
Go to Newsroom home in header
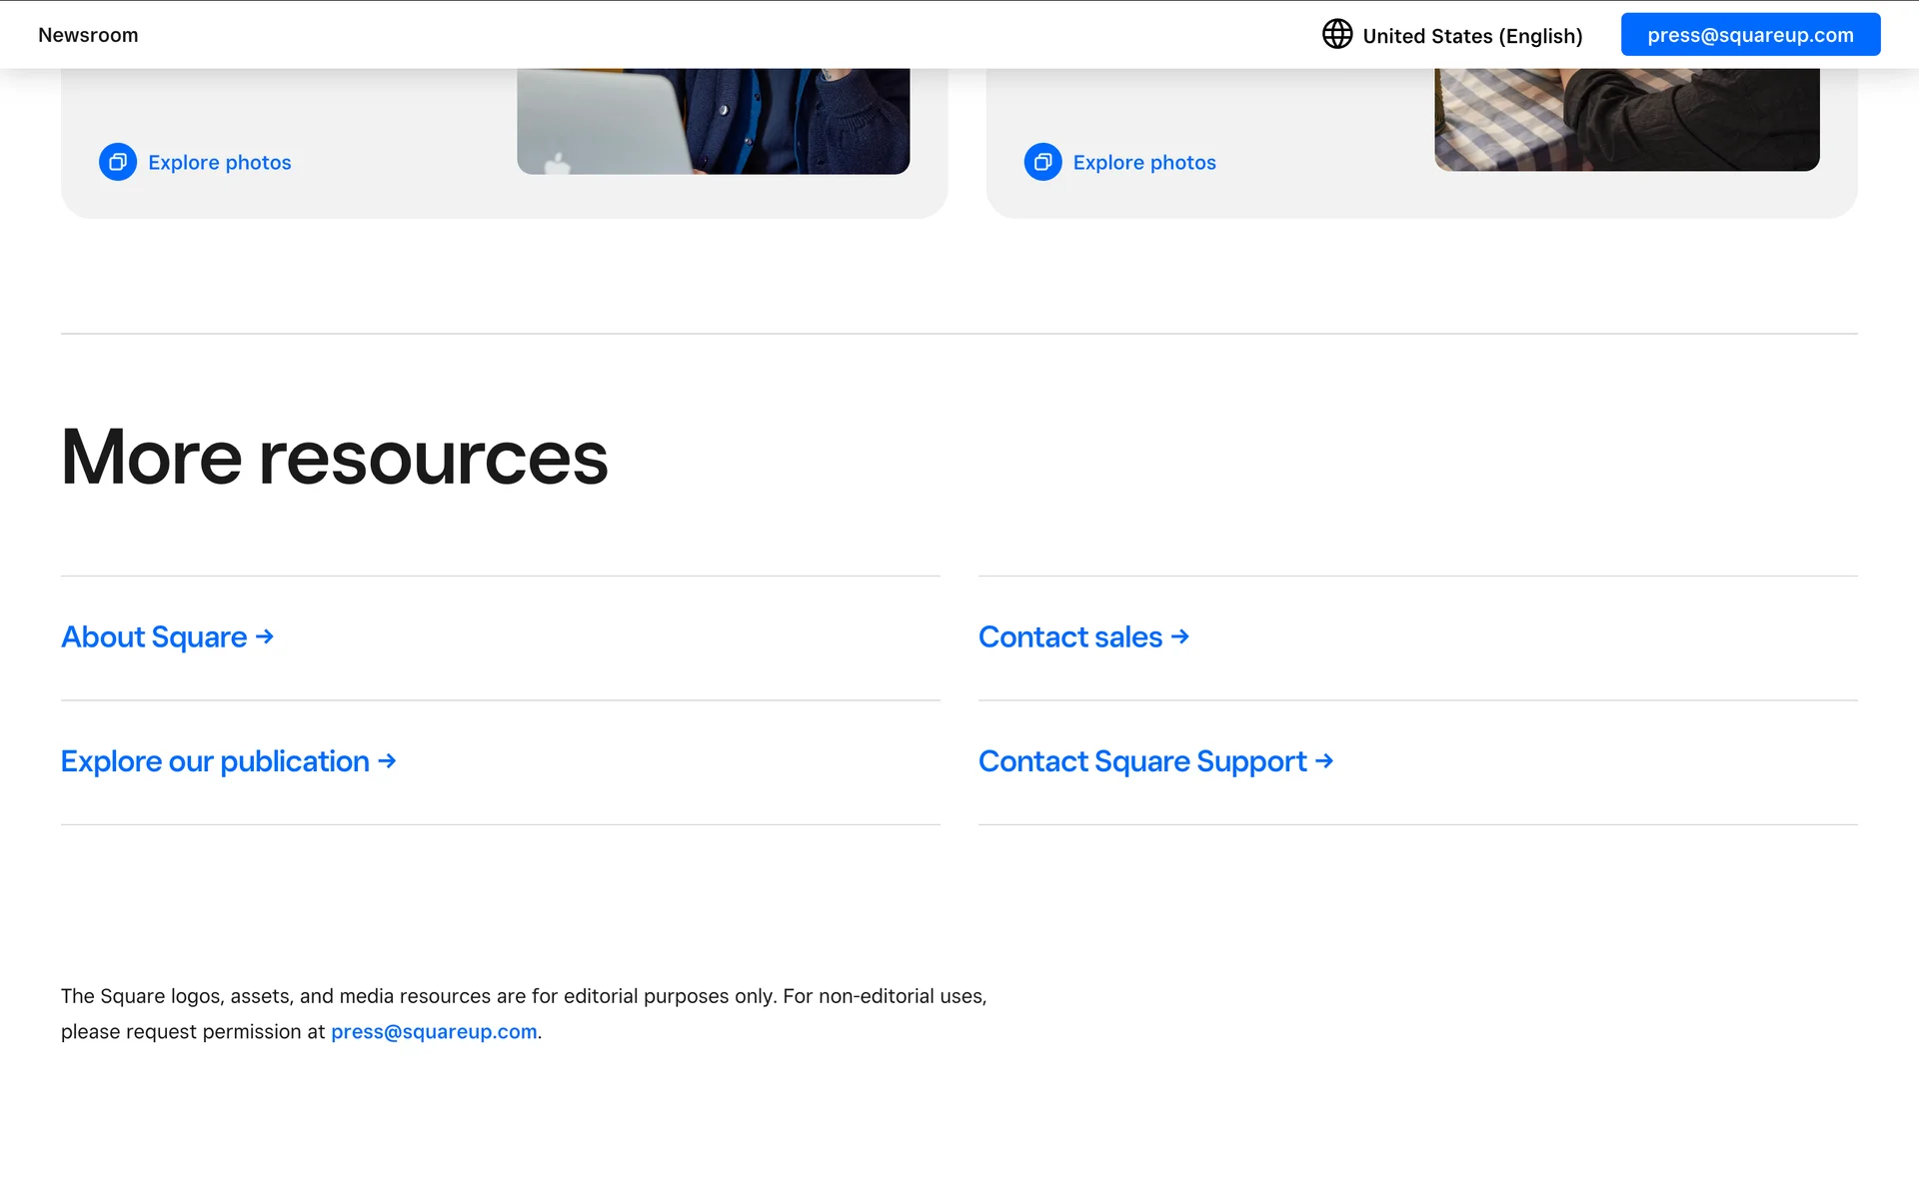point(88,35)
